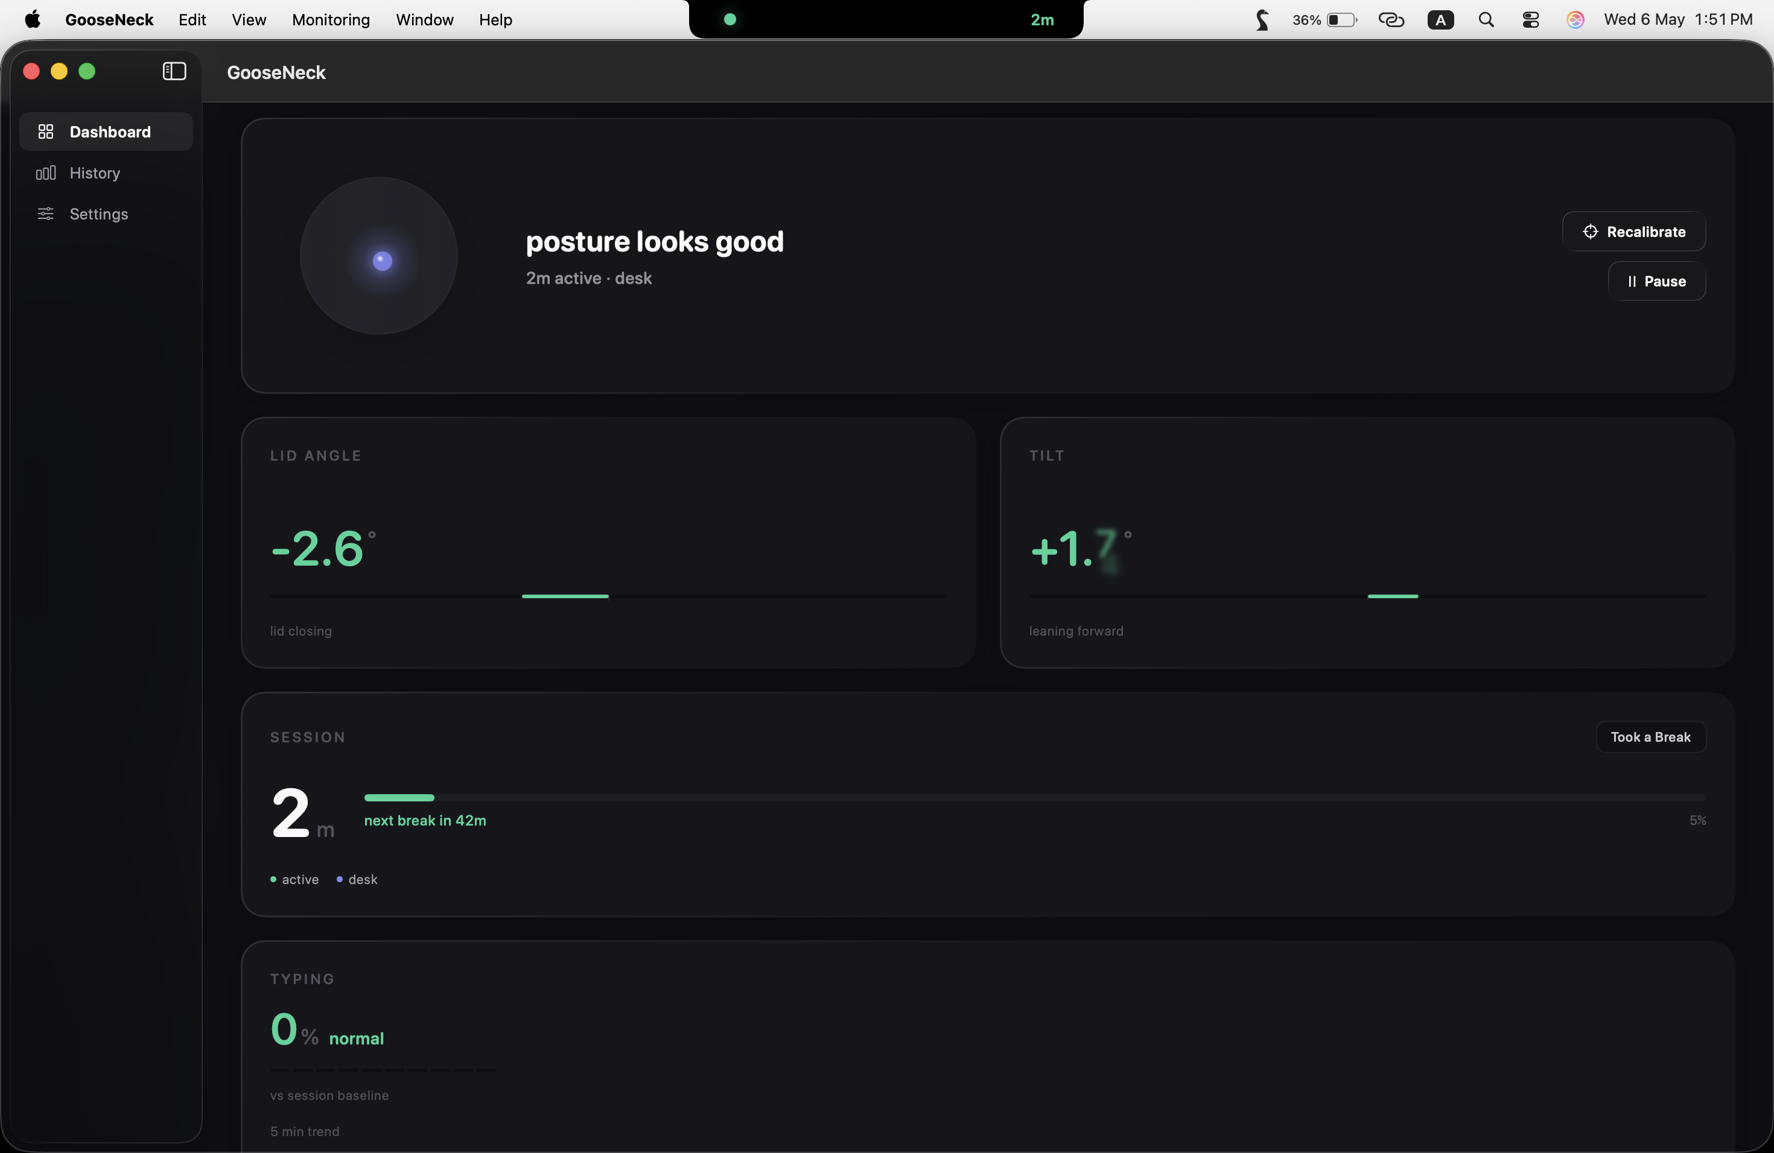Click the date and time display
The image size is (1774, 1153).
[x=1678, y=19]
